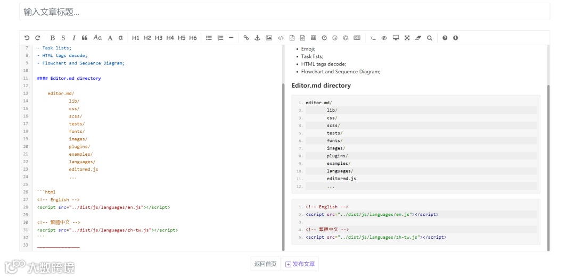Toggle fullscreen mode arrows icon
The image size is (575, 278).
(407, 38)
